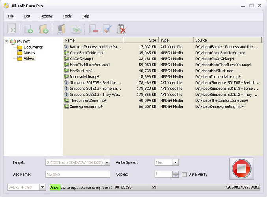Screen dimensions: 267x197
Task: Select the 'Inconsolable.mp4' file name
Action: pos(84,76)
